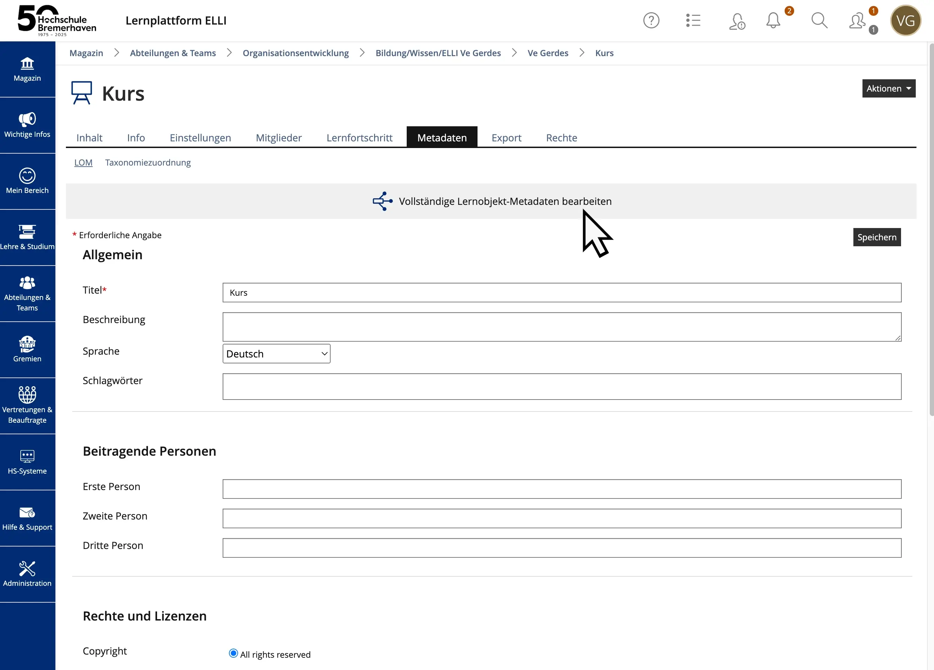Screen dimensions: 934x670
Task: Expand the Aktionen dropdown
Action: pos(888,89)
